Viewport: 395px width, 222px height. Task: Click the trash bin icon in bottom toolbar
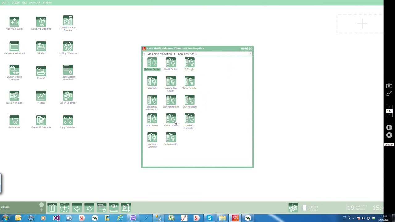pos(52,208)
